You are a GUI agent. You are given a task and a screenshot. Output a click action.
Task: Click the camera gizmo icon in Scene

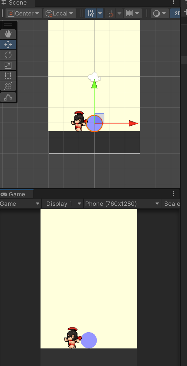(94, 77)
